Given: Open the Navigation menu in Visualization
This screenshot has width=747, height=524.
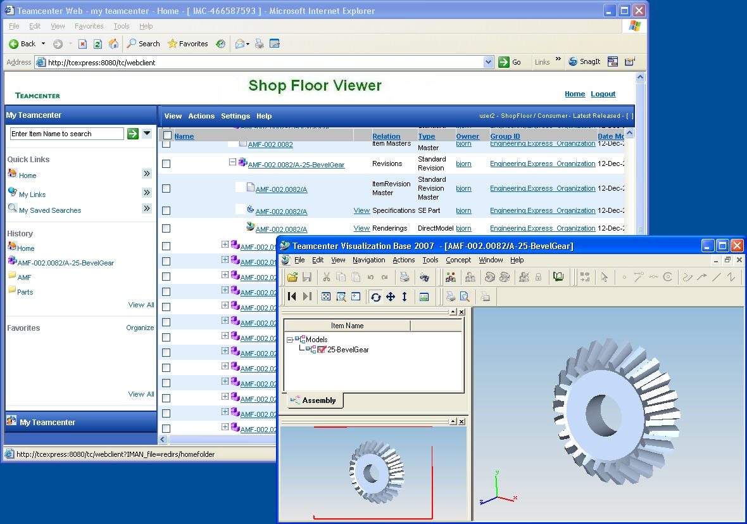Looking at the screenshot, I should [x=368, y=260].
